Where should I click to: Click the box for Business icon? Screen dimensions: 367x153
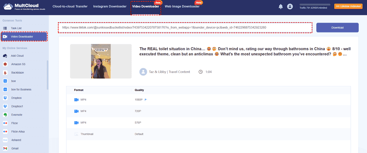(x=5, y=89)
